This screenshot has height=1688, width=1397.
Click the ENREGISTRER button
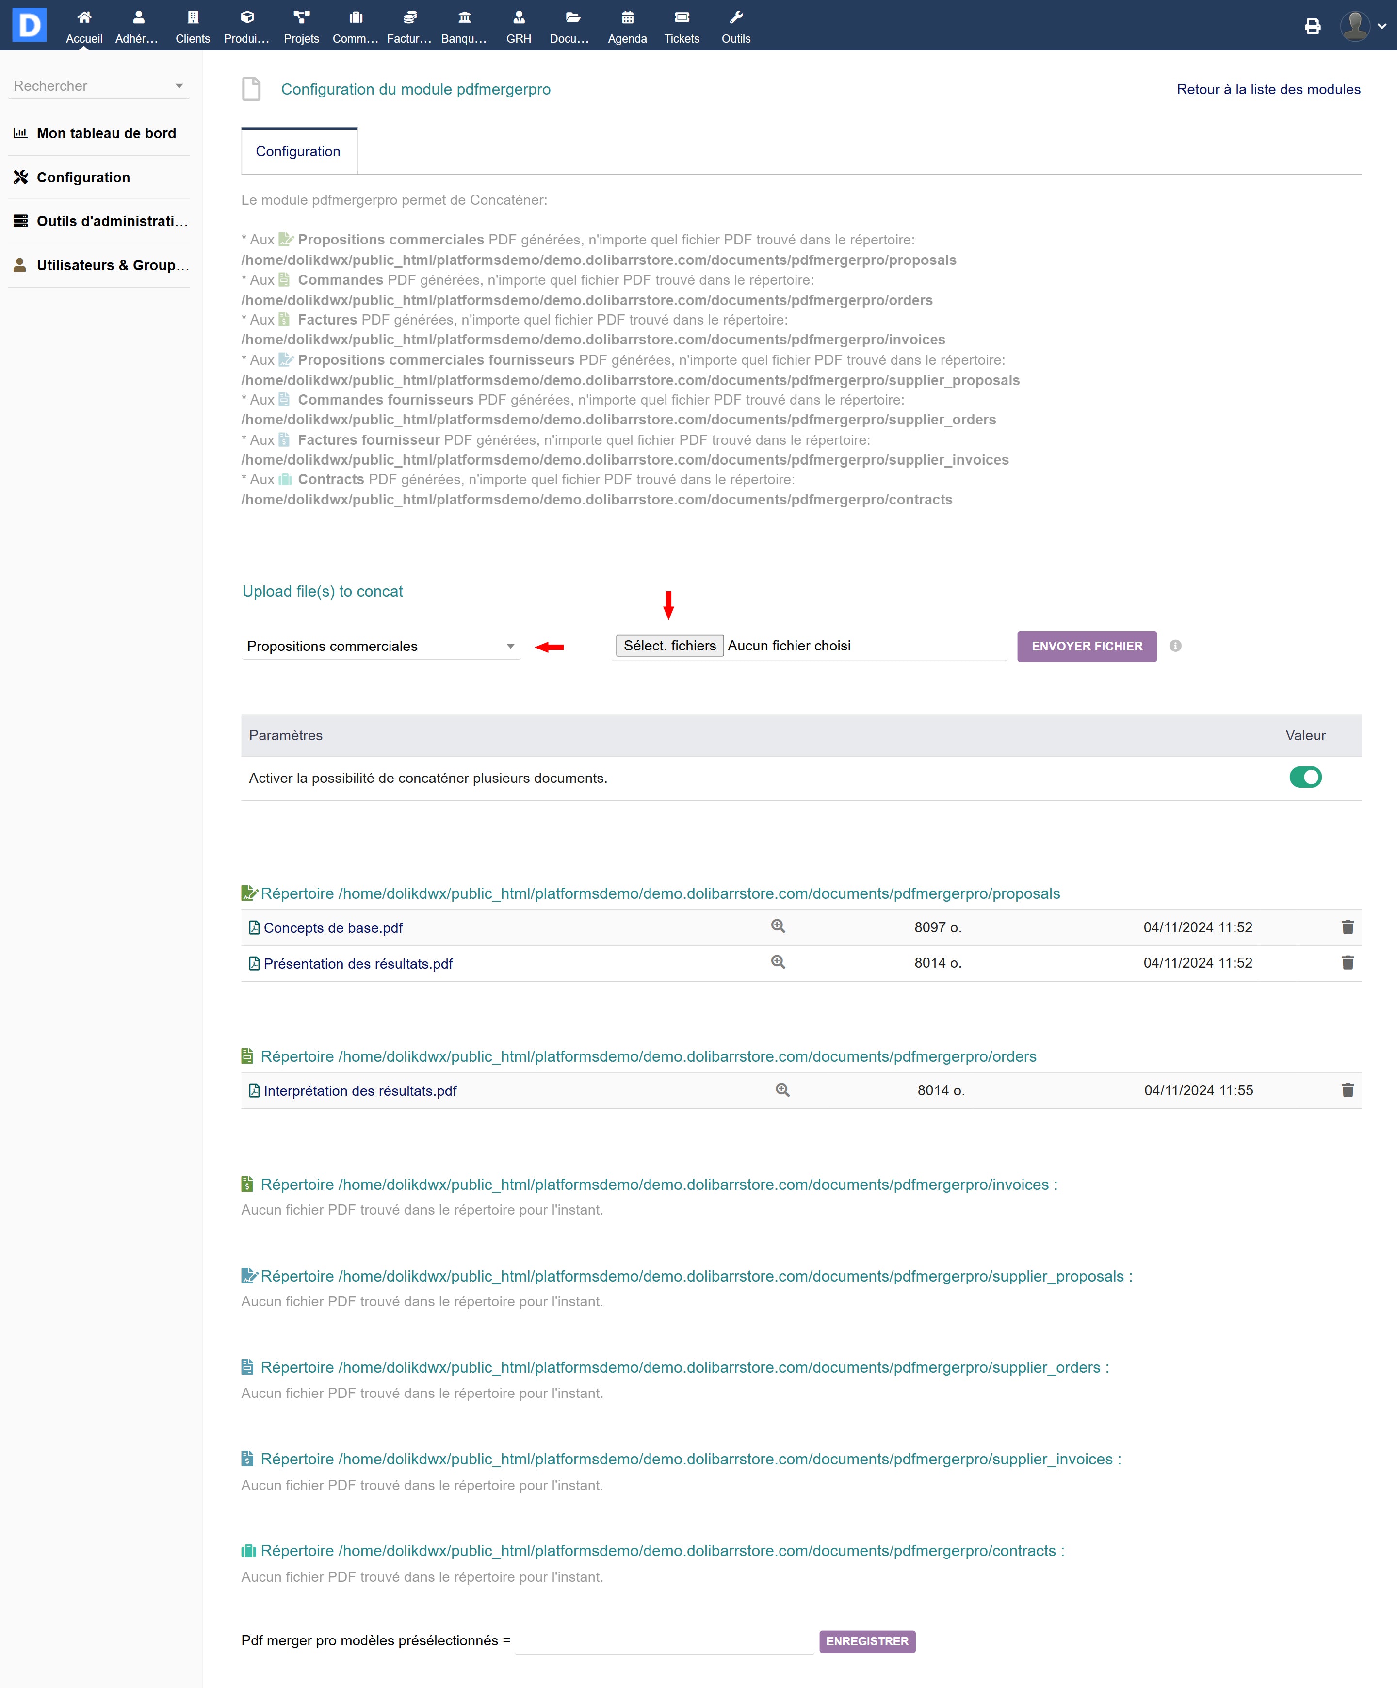pos(866,1641)
